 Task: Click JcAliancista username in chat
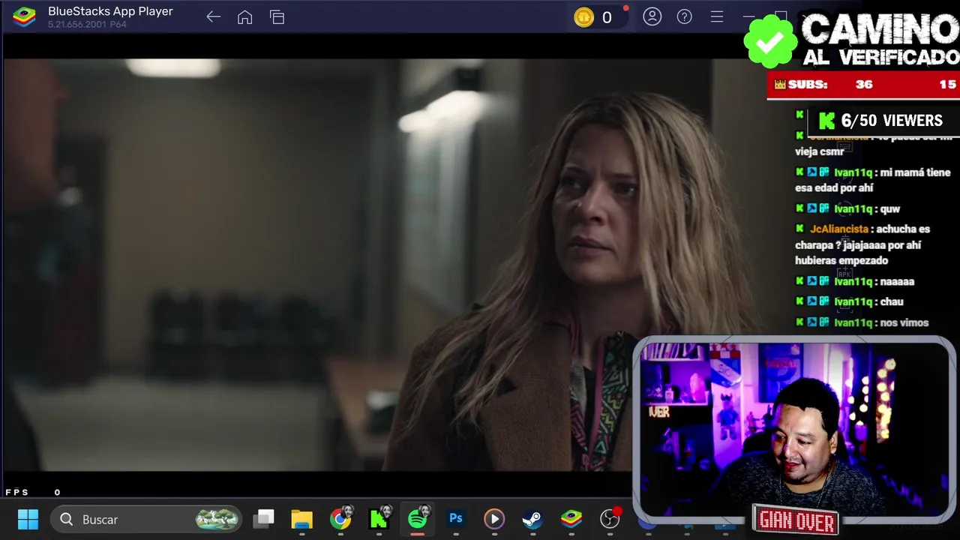coord(839,229)
